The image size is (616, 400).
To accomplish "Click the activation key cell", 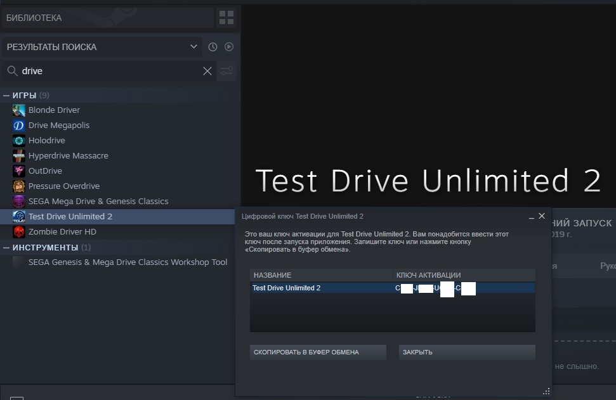I will (x=464, y=288).
